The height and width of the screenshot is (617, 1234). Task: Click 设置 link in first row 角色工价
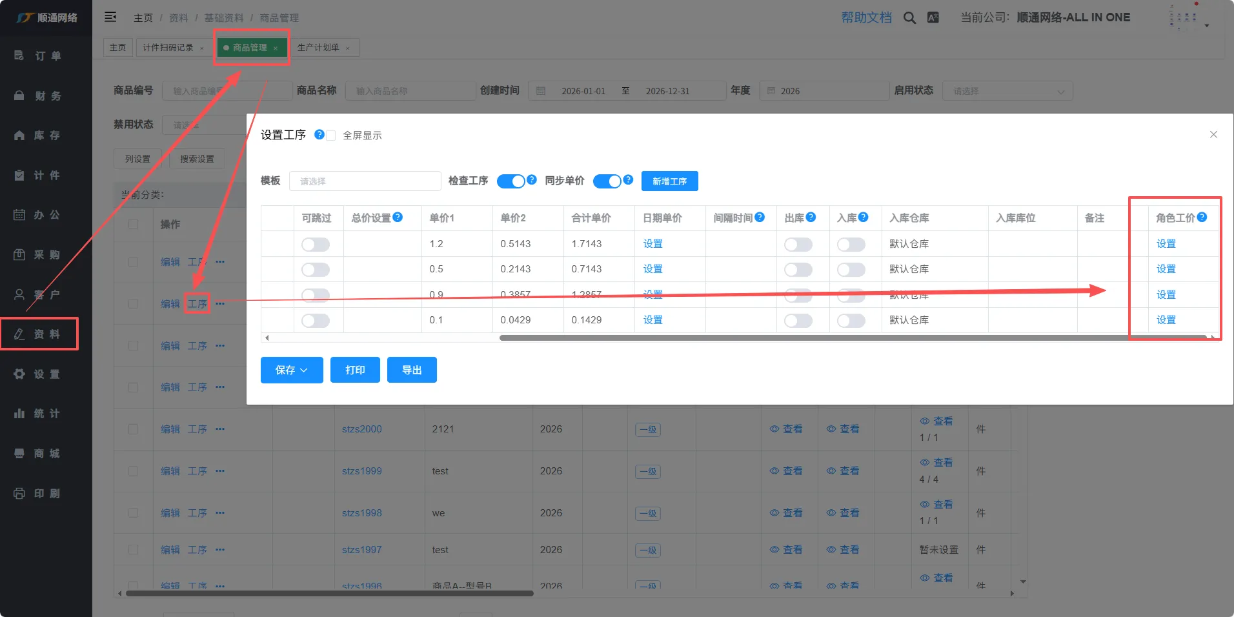click(x=1166, y=244)
